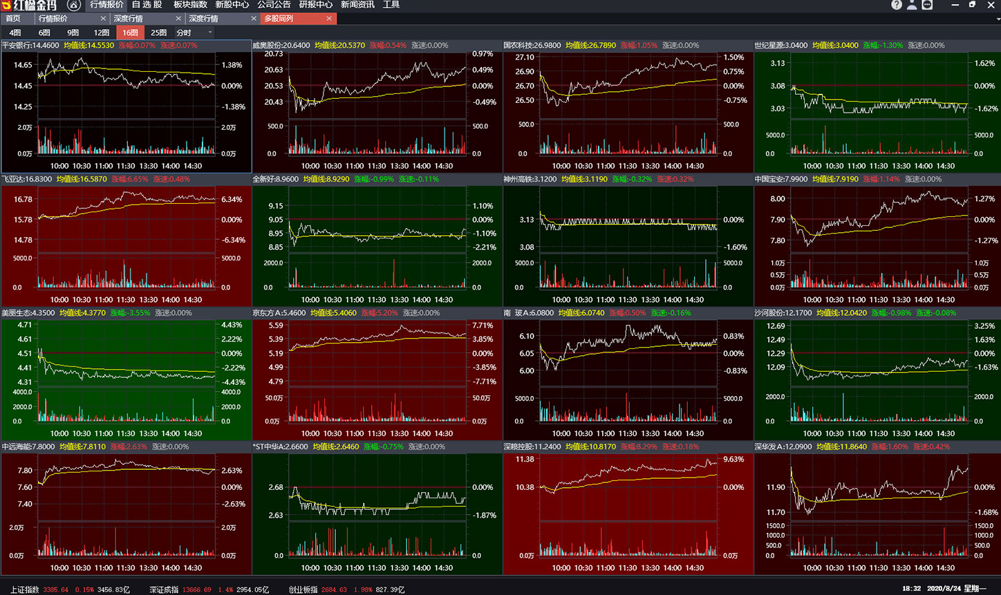This screenshot has height=595, width=1001.
Task: Select the 国农科技 chart header
Action: pyautogui.click(x=628, y=45)
